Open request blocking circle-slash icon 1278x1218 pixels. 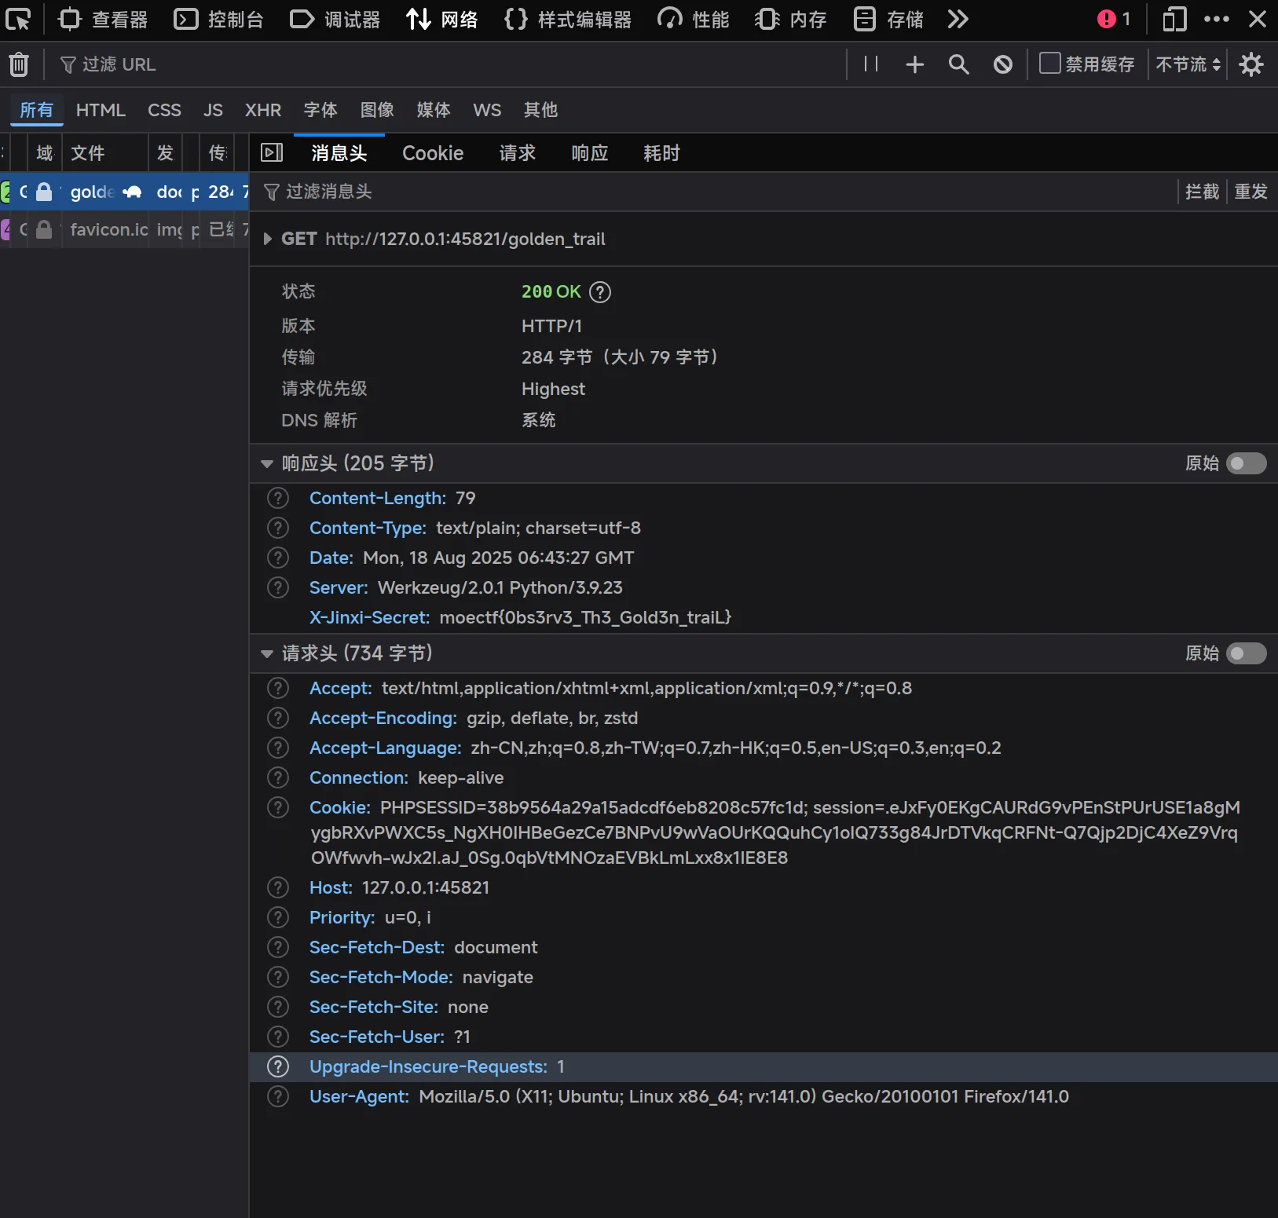coord(1002,64)
